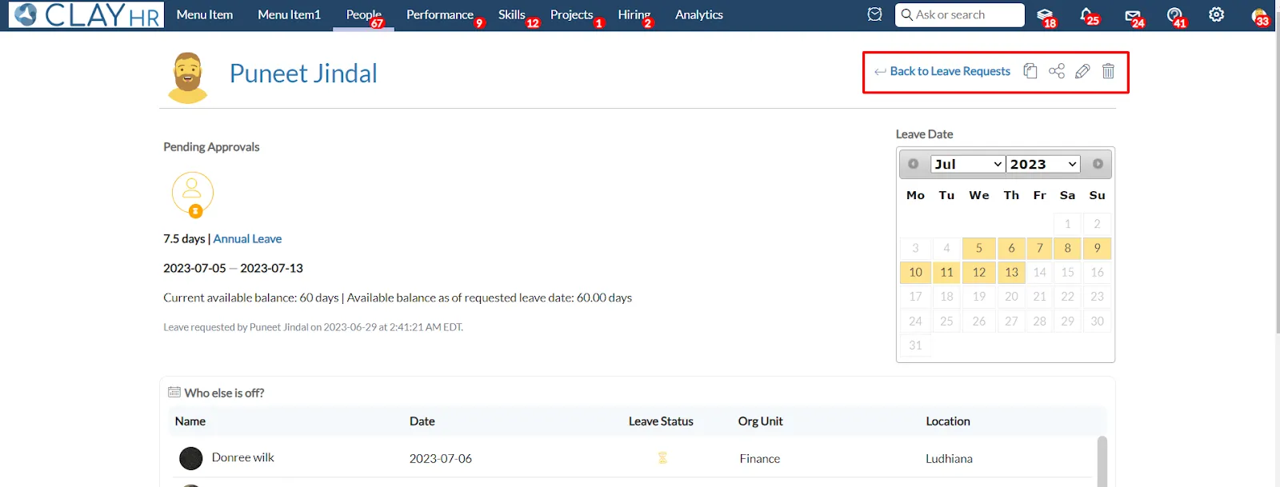Open the settings gear icon

click(x=1216, y=14)
